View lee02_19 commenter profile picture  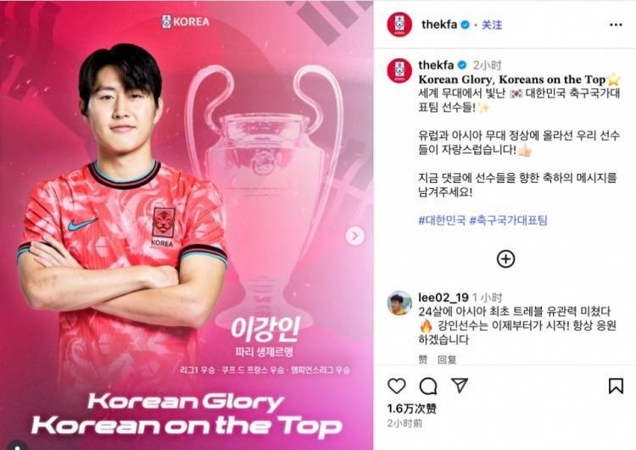pyautogui.click(x=399, y=303)
